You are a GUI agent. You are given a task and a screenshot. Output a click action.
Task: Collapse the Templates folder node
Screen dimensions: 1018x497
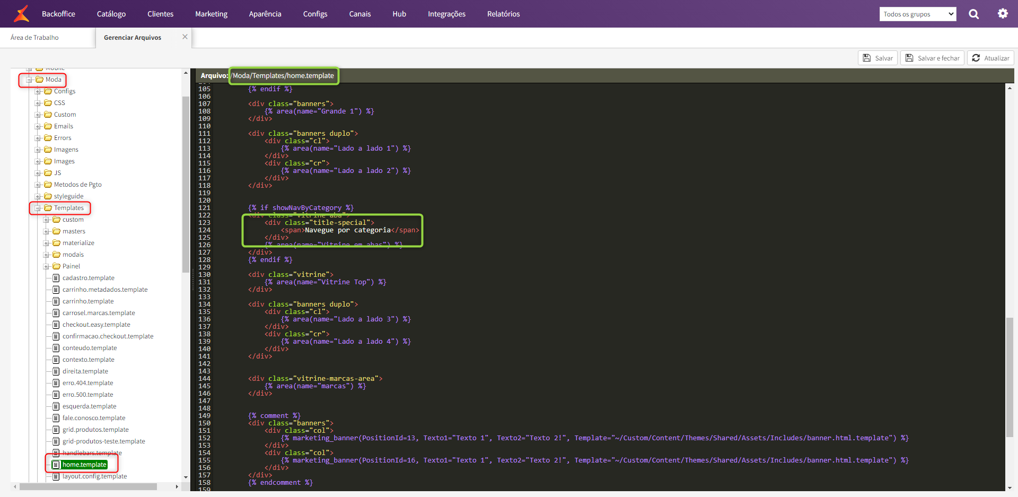pos(38,208)
